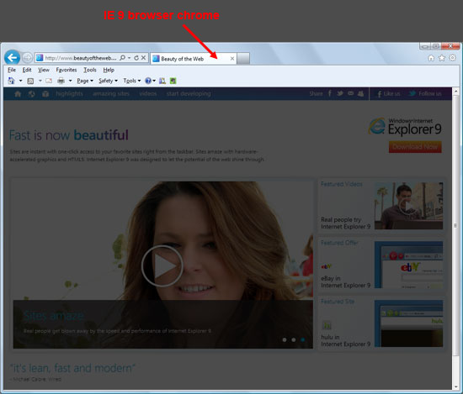Share by email via the page Share bar icon

[x=350, y=93]
